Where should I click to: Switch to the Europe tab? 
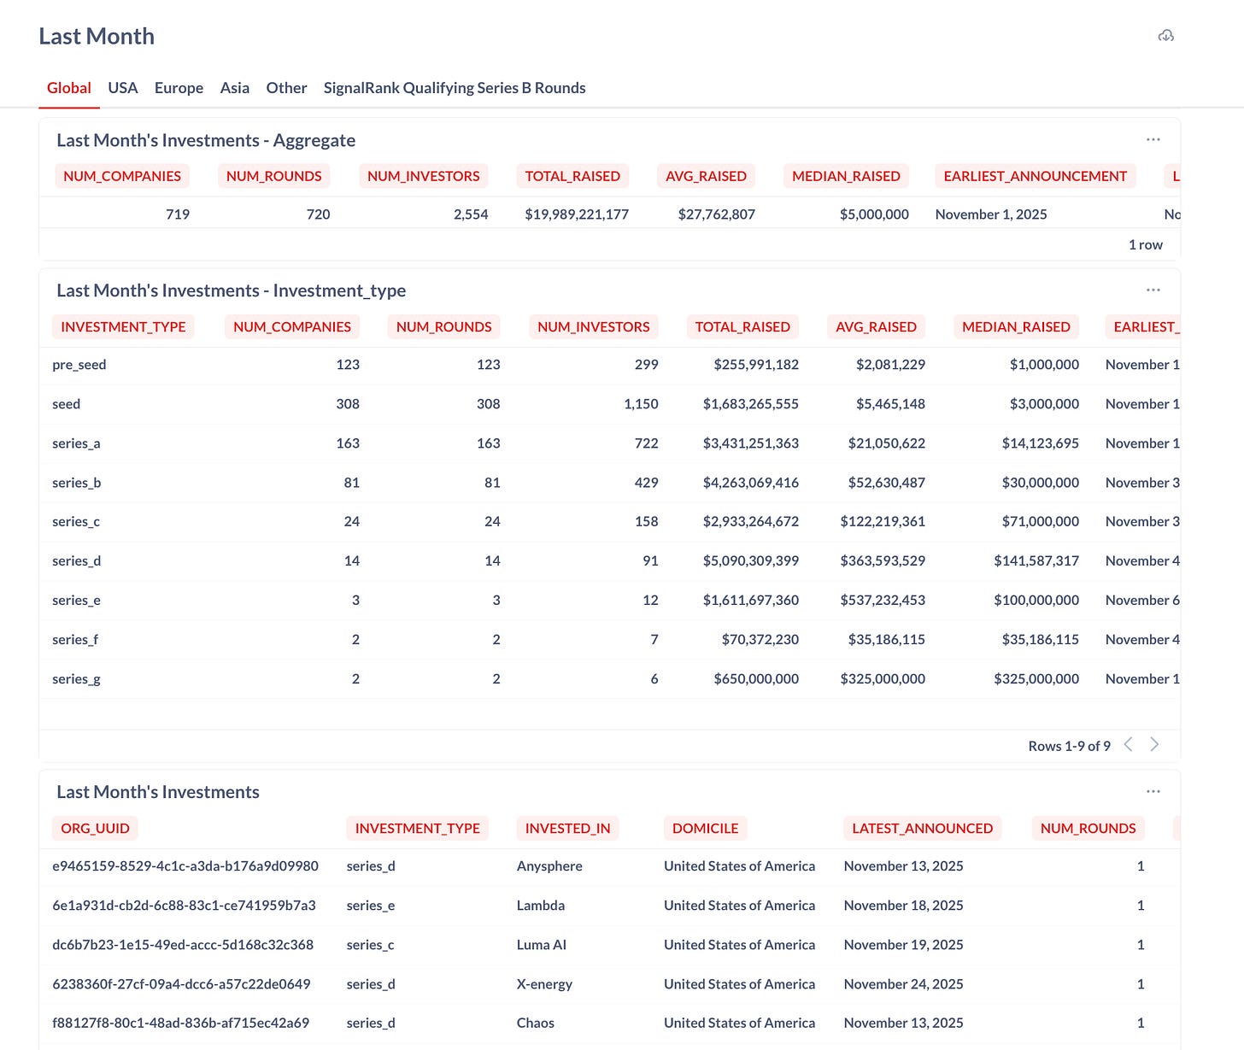coord(179,88)
